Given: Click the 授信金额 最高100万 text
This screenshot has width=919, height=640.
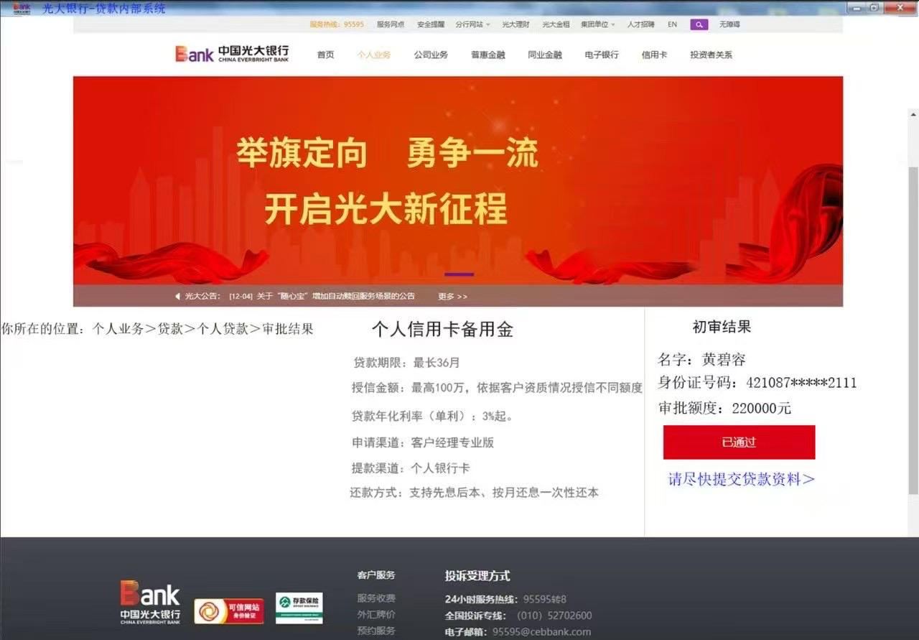Looking at the screenshot, I should tap(497, 388).
